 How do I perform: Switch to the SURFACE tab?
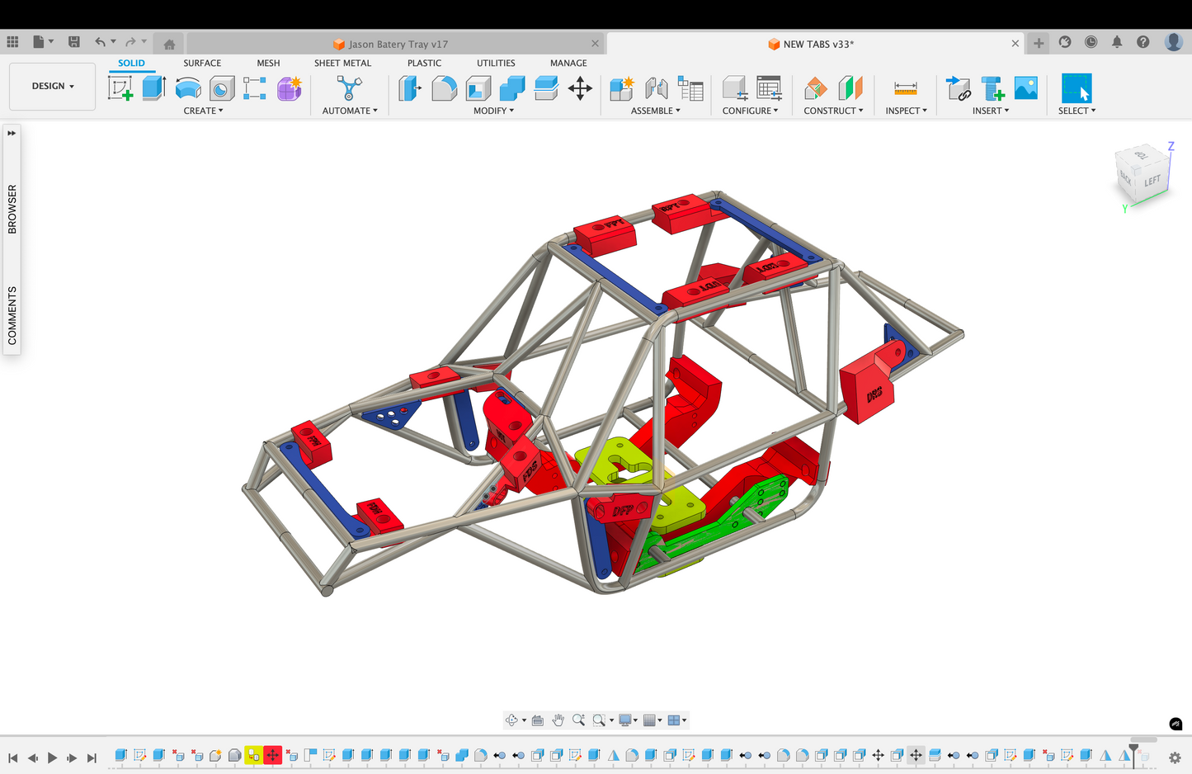click(x=202, y=63)
